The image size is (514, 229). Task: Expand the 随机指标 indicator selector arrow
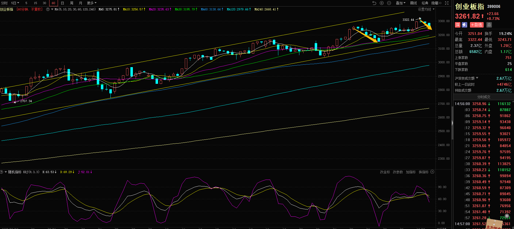point(5,172)
